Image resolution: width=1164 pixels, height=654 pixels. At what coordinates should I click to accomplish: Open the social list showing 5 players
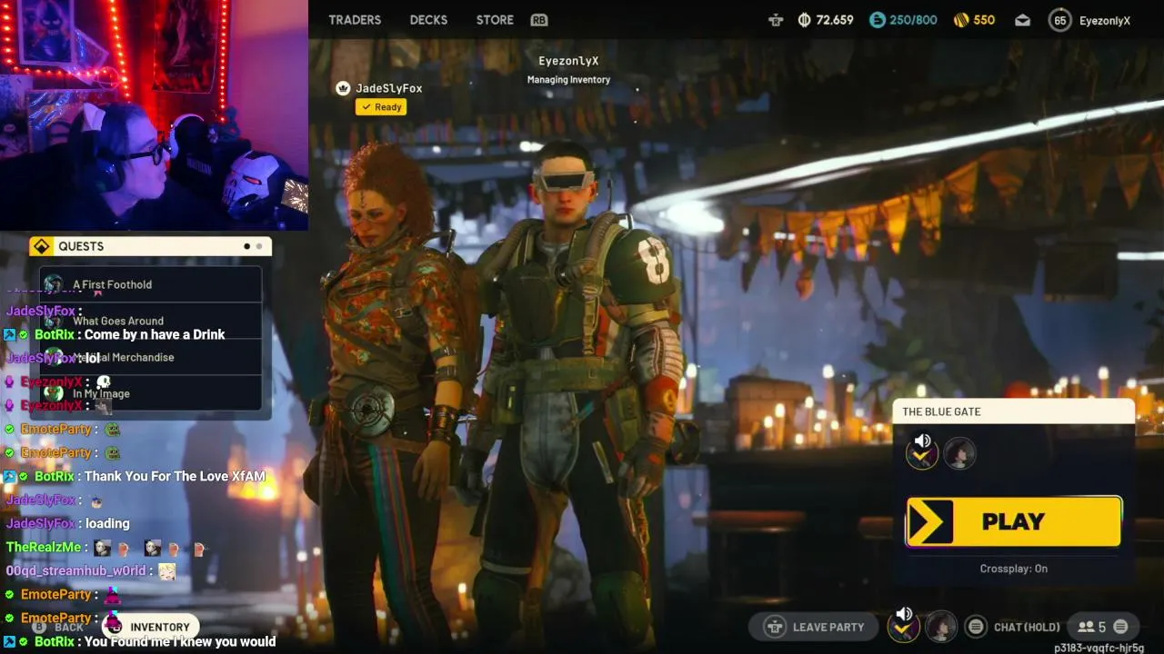(1091, 627)
